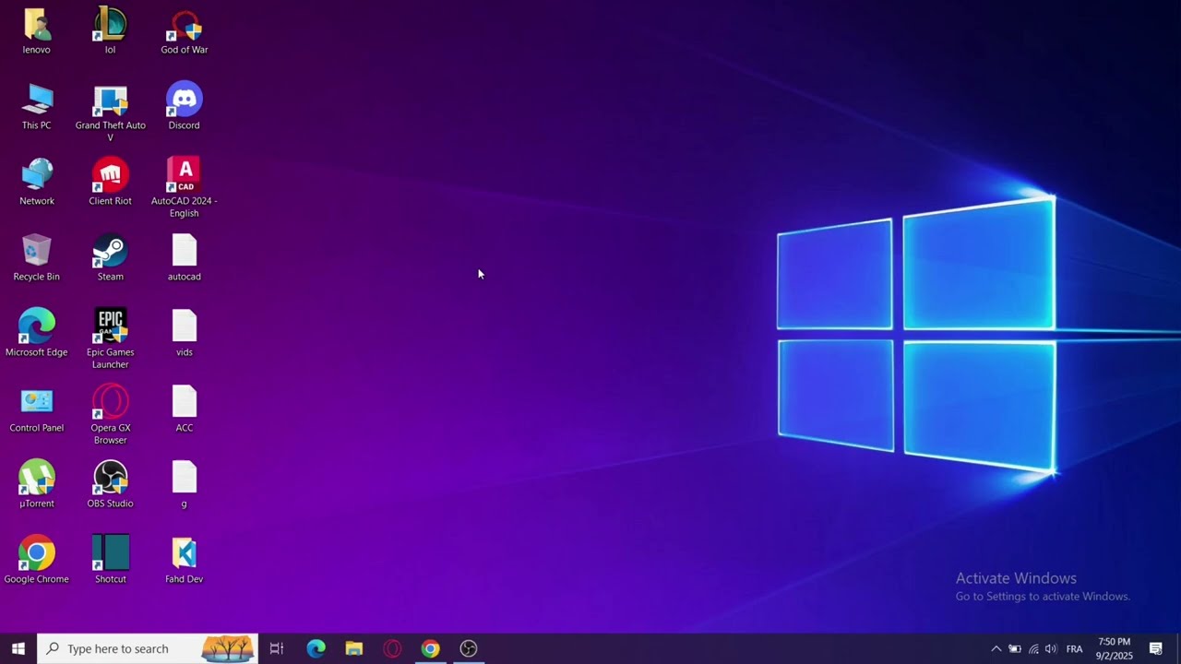Screen dimensions: 1181x664
Task: Select the Client Riot shortcut
Action: [110, 183]
